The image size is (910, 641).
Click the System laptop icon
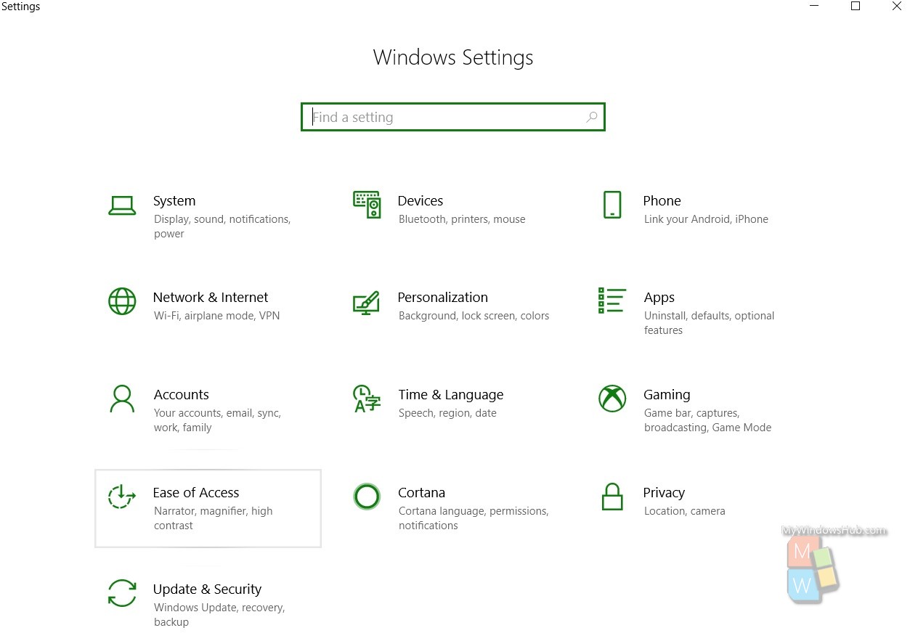pos(122,205)
